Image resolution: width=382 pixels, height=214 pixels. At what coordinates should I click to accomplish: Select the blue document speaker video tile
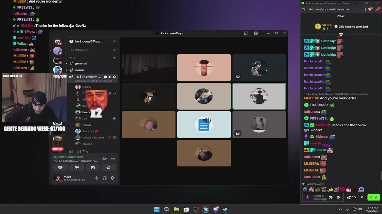tap(204, 125)
